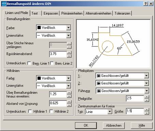
Task: Click the dialog title bar icon
Action: [4, 4]
